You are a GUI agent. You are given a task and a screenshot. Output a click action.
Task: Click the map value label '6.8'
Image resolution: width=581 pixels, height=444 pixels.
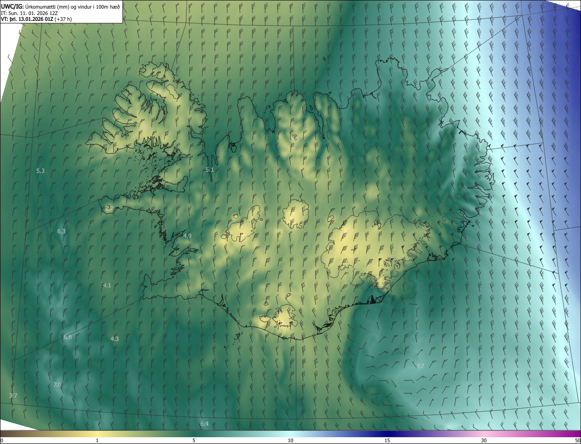68,337
